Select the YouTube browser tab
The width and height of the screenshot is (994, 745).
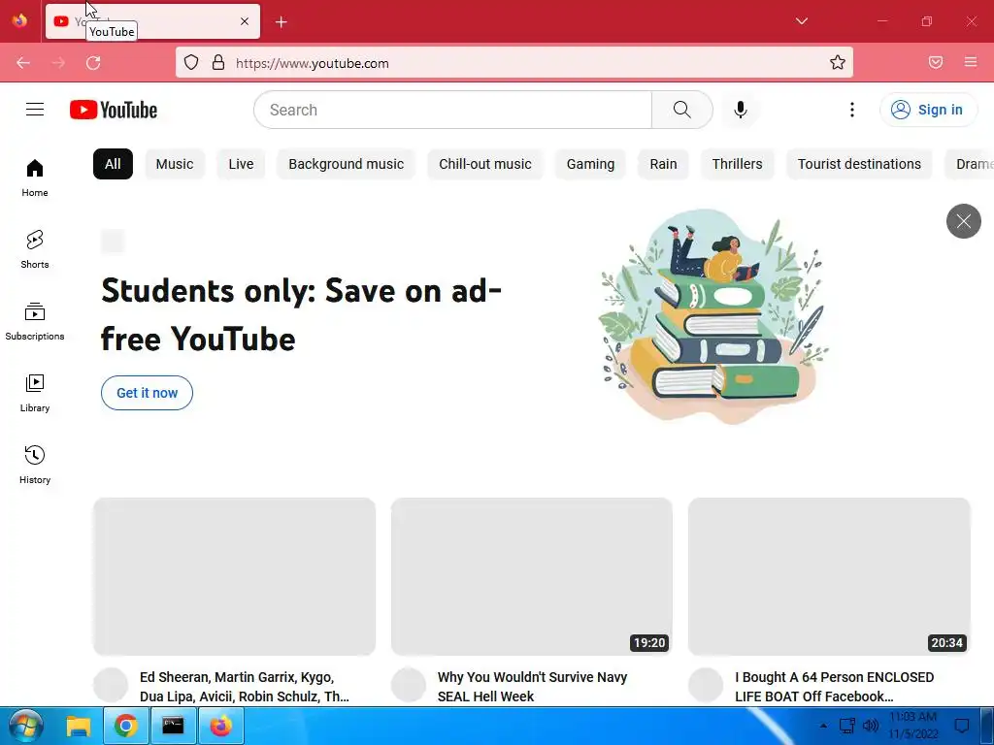pyautogui.click(x=152, y=21)
